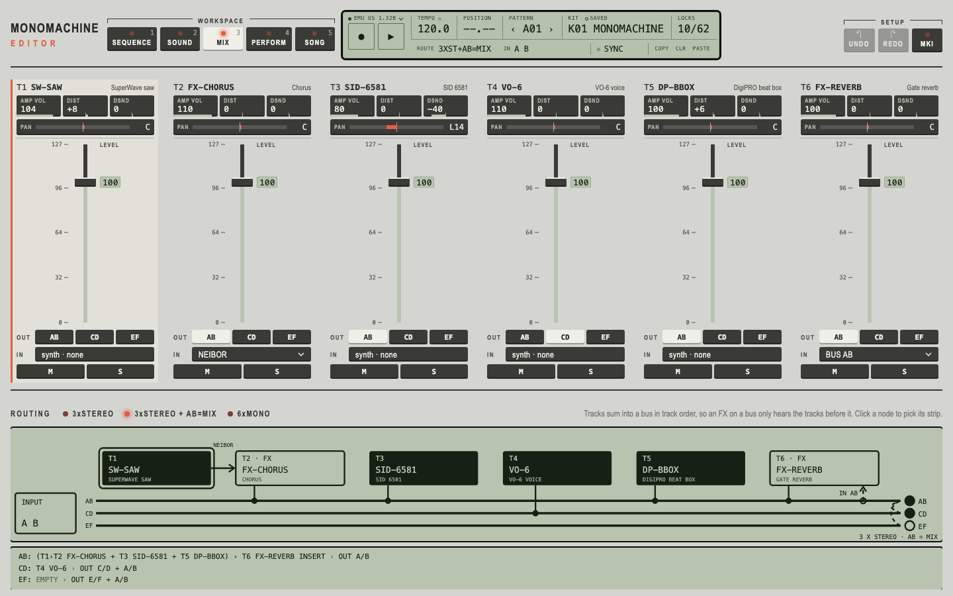Click the T5 DP-BBOX level fader handle

click(x=713, y=182)
